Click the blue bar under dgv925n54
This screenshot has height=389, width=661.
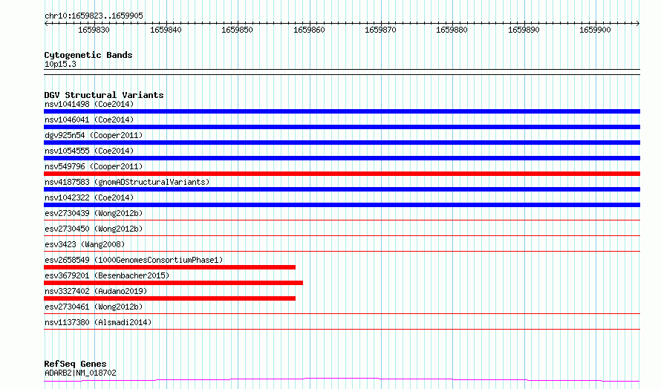[x=342, y=143]
